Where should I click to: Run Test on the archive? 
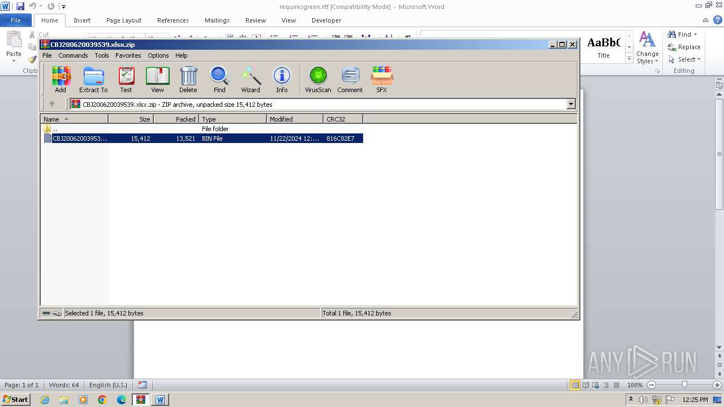click(126, 80)
